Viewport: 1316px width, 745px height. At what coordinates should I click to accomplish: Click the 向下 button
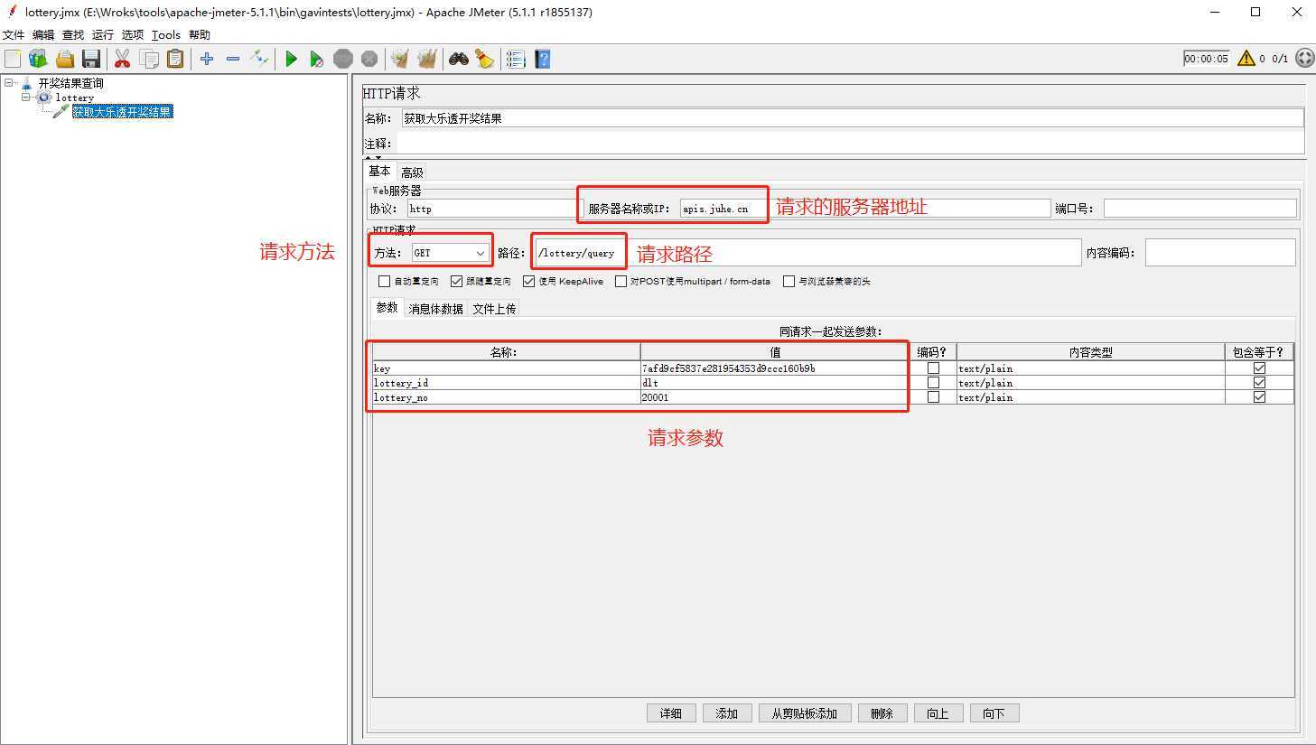tap(994, 713)
